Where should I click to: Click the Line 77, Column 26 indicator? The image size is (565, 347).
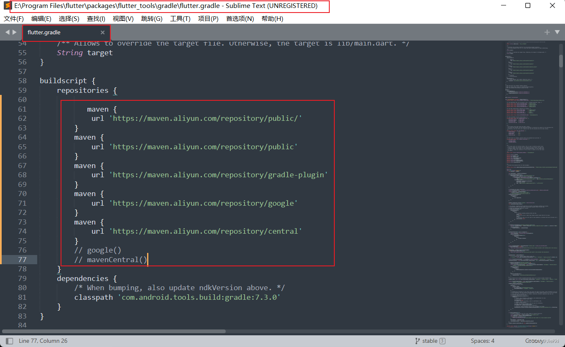click(x=43, y=341)
